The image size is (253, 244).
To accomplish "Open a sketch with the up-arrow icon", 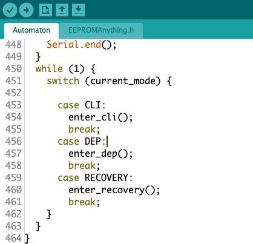I will point(62,10).
